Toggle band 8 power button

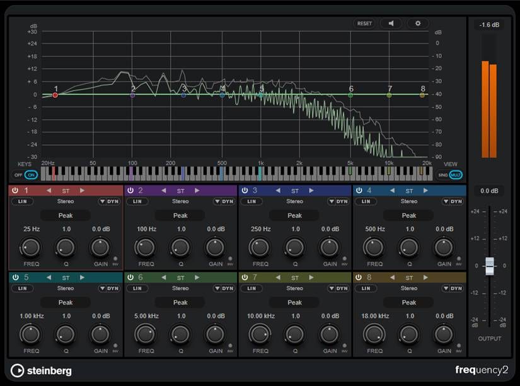tap(359, 278)
